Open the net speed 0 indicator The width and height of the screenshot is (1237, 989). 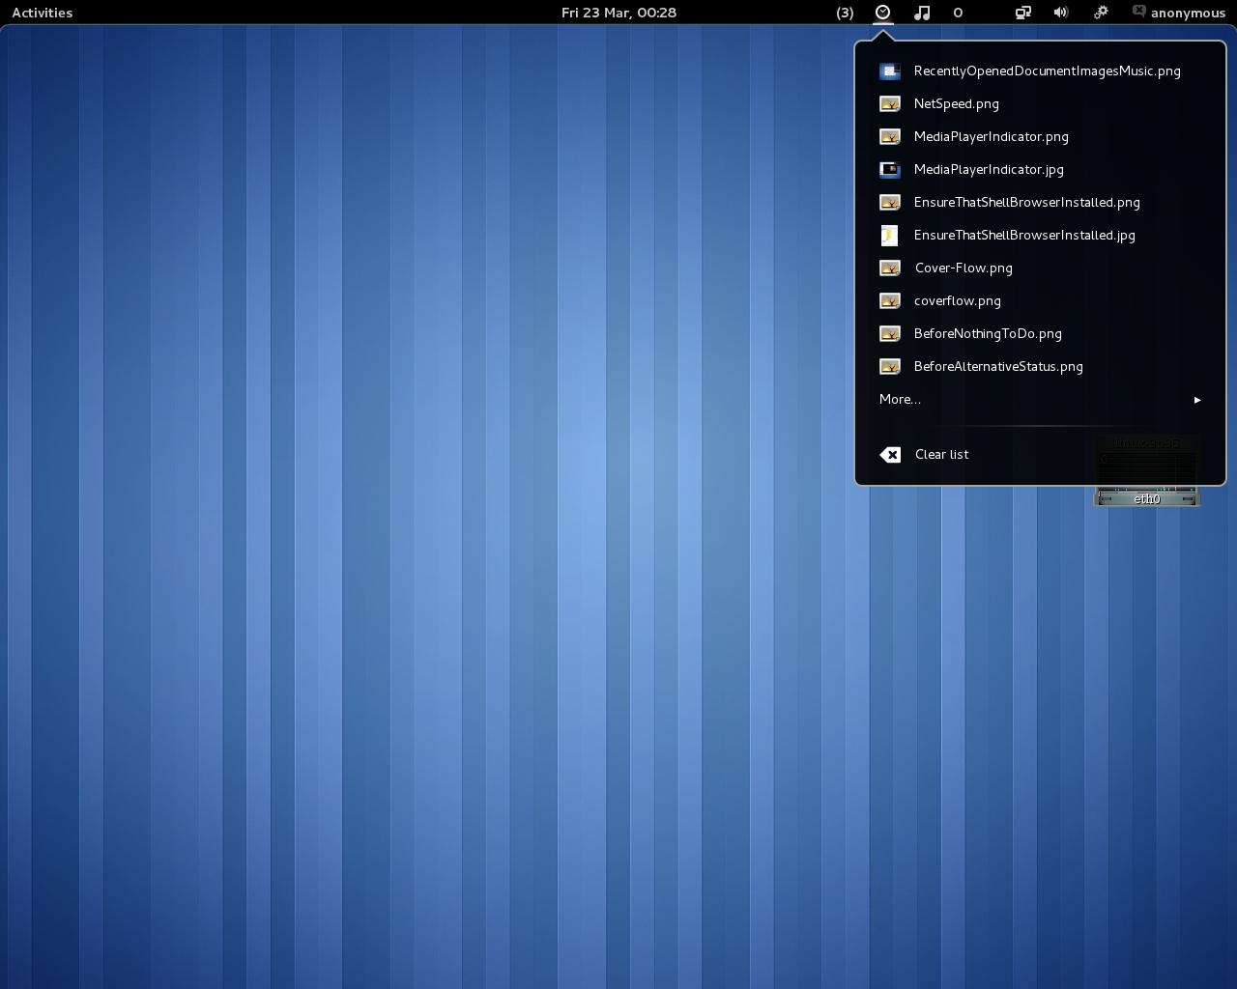tap(958, 13)
